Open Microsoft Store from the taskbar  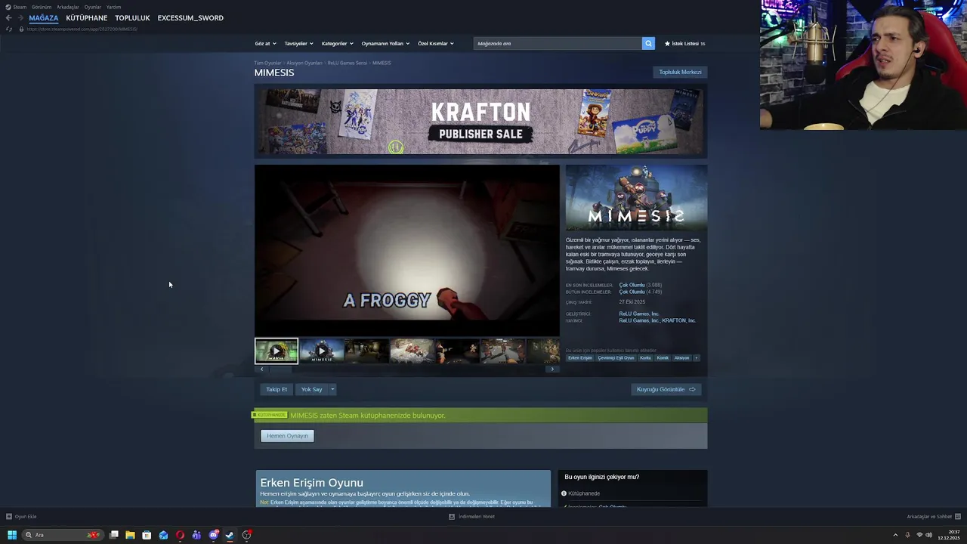pyautogui.click(x=147, y=535)
